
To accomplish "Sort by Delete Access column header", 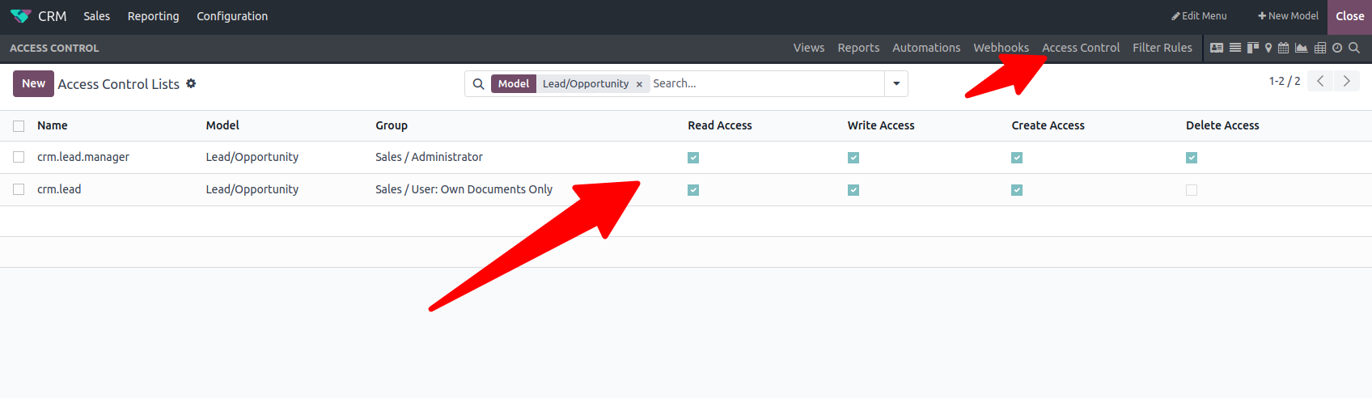I will tap(1222, 125).
